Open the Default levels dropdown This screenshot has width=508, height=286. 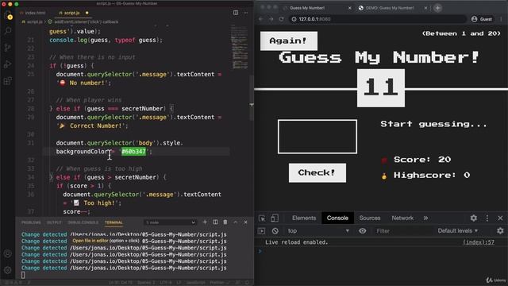(x=458, y=231)
